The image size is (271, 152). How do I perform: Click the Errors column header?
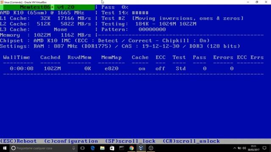click(223, 57)
